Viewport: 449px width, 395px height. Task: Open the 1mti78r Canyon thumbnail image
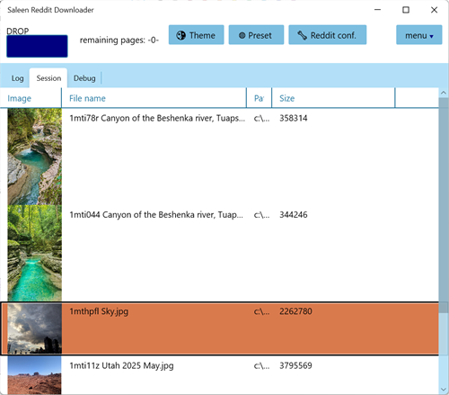coord(35,157)
